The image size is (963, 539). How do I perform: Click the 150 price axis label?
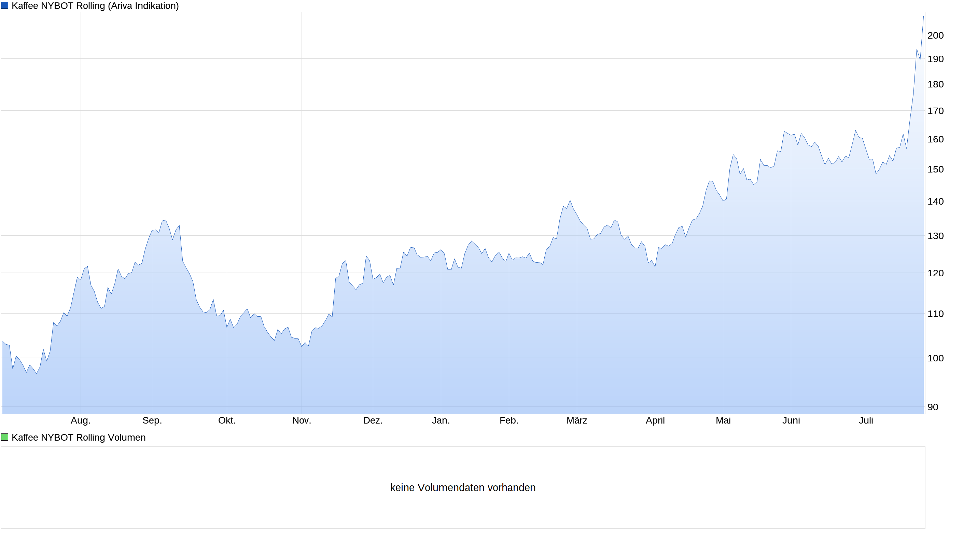pos(935,169)
